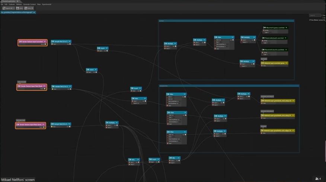326x182 pixels.
Task: Click icon of Filter node in rock_edges row
Action: tap(168, 132)
